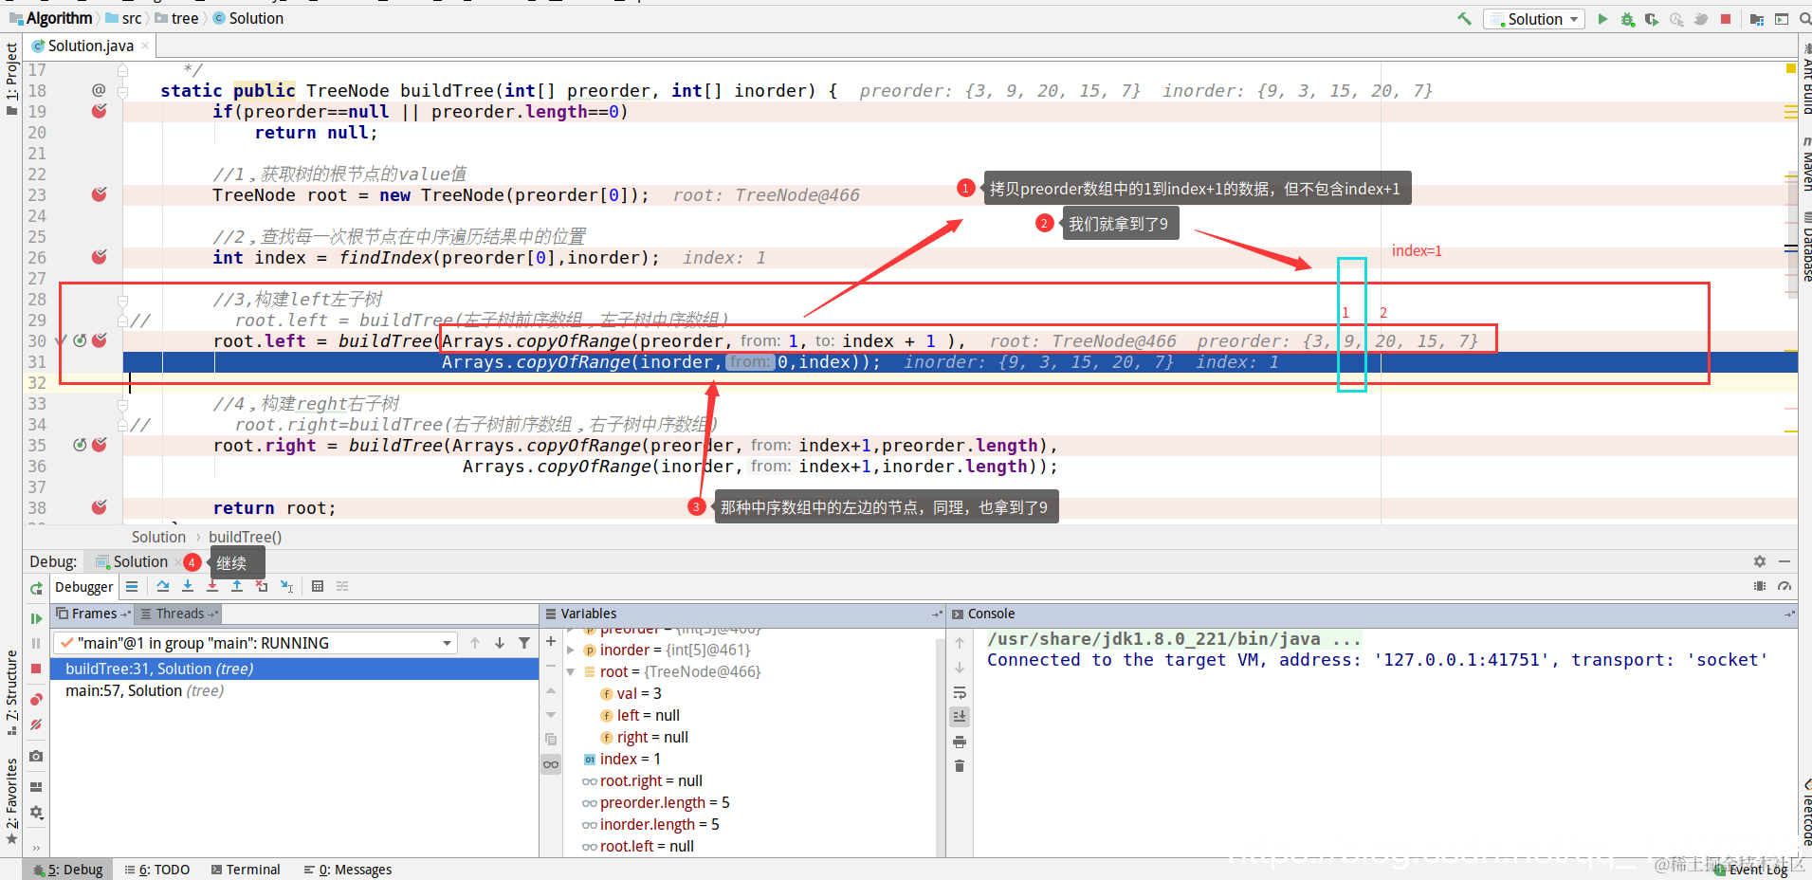Run with Coverage using the shield icon
1812x880 pixels.
(1652, 19)
